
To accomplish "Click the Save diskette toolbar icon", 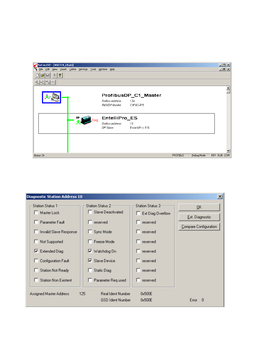I will (48, 75).
